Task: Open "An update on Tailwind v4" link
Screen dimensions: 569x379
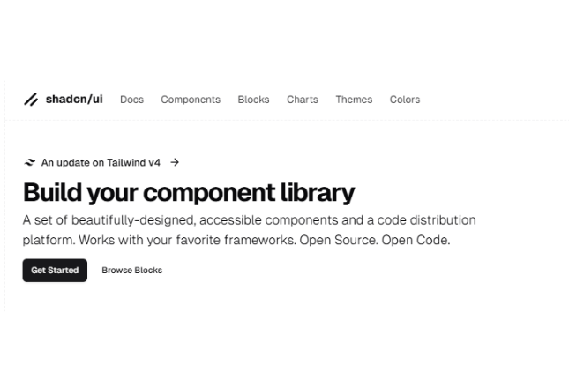Action: [101, 162]
